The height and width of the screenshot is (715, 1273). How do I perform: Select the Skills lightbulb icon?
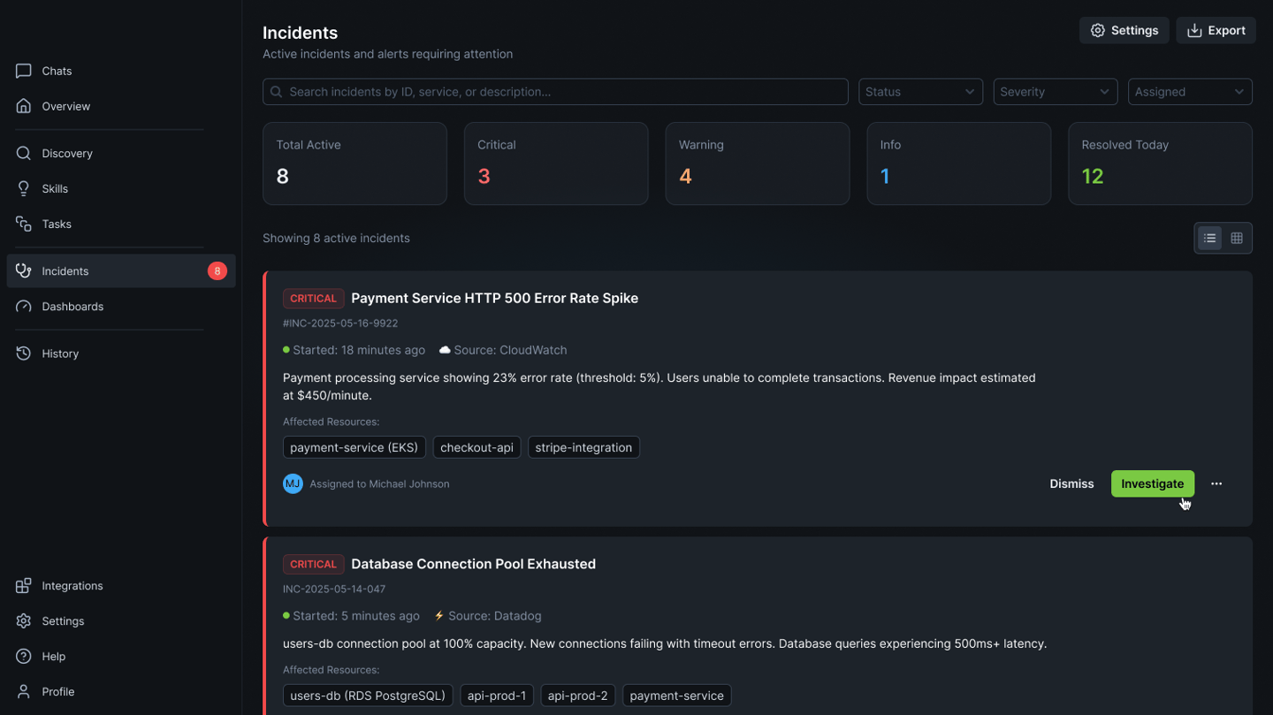pyautogui.click(x=24, y=188)
